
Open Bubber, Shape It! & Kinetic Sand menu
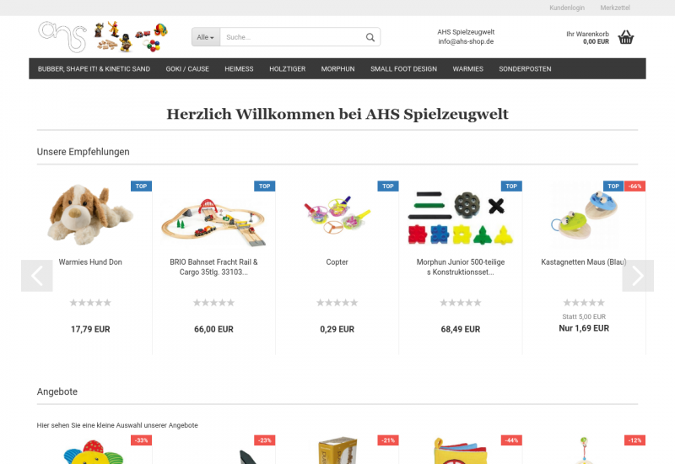tap(94, 69)
